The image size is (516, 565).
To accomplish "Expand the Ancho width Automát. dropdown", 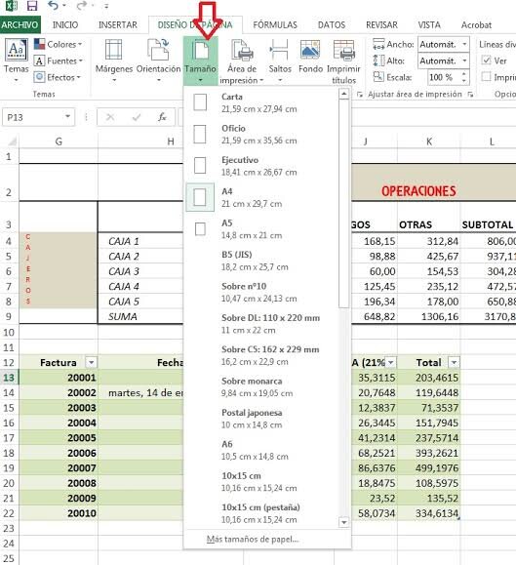I will 464,44.
